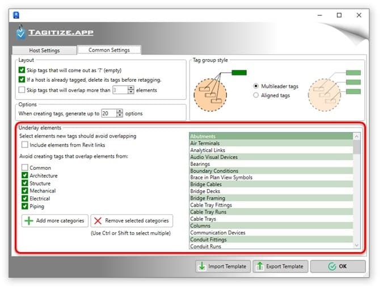The image size is (383, 289).
Task: Select Bearings in the category list
Action: pos(271,164)
